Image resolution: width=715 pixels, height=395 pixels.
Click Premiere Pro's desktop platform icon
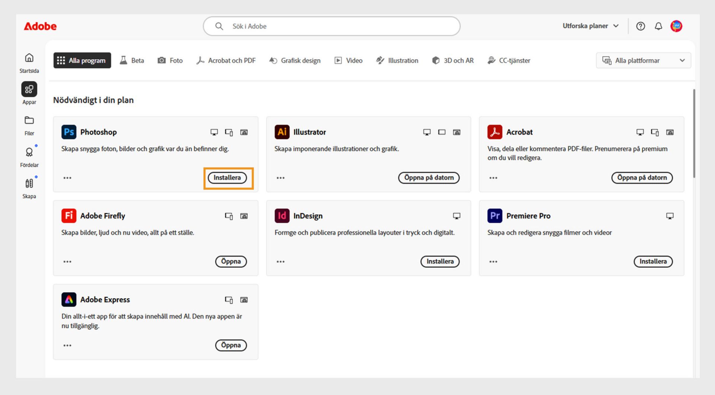click(670, 216)
